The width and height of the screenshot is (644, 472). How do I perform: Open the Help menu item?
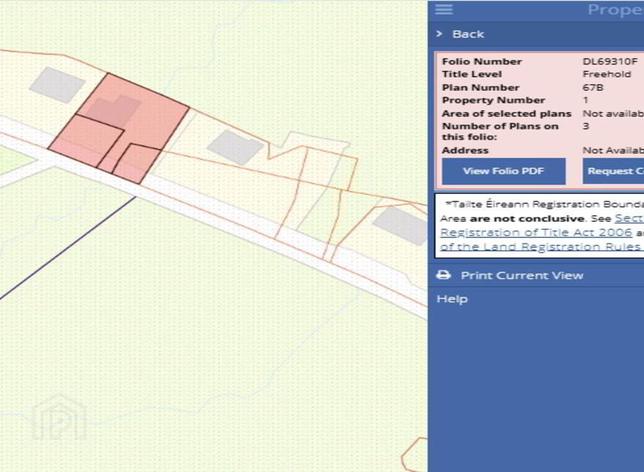(452, 299)
